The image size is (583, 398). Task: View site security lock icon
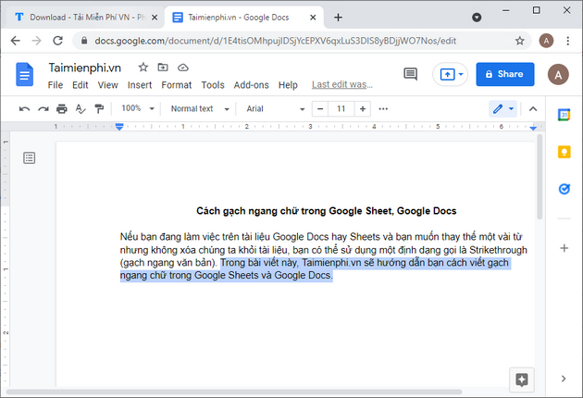tap(84, 41)
